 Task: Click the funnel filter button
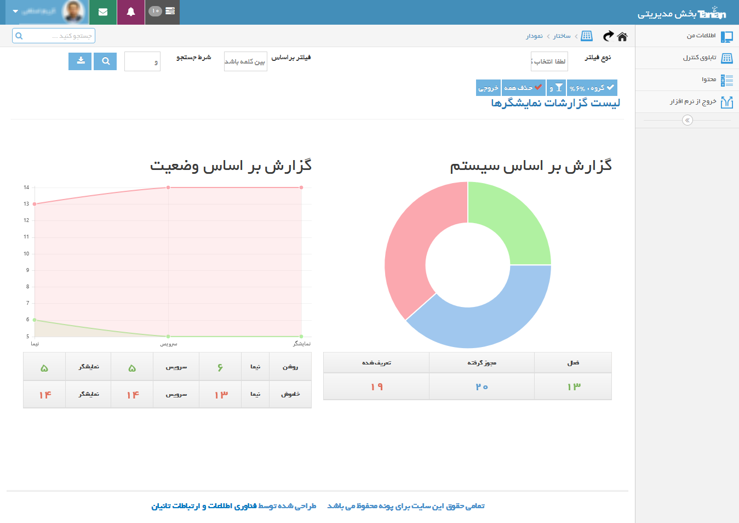click(x=556, y=88)
